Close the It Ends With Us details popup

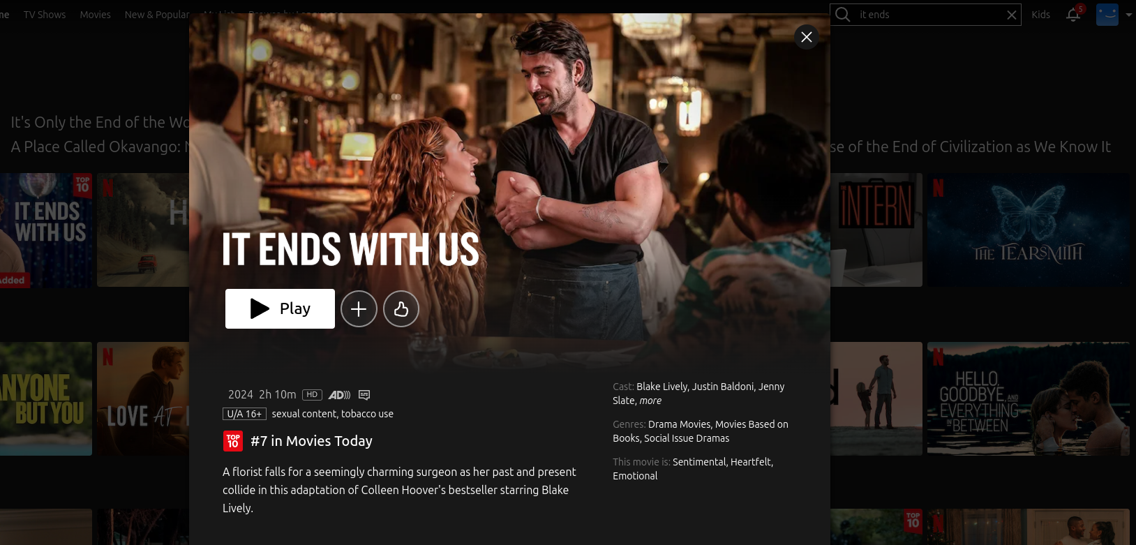pyautogui.click(x=806, y=37)
